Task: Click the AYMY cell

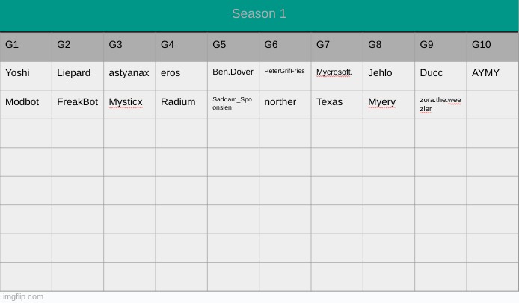Action: [x=492, y=74]
